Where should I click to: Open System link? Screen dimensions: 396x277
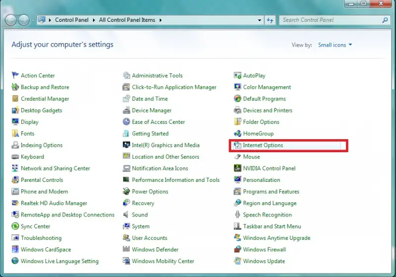[141, 226]
